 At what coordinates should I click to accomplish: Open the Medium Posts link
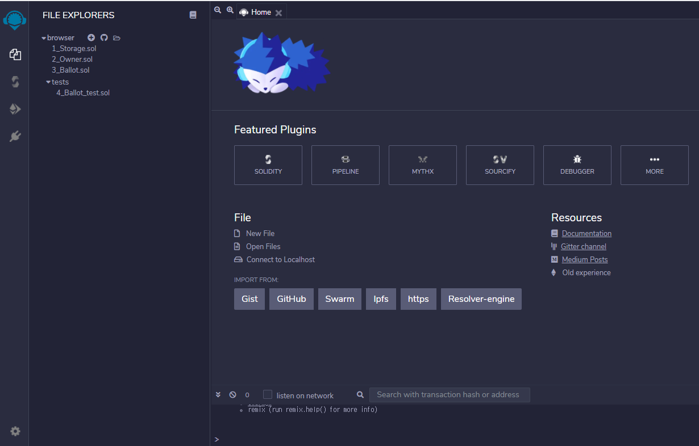pos(585,259)
